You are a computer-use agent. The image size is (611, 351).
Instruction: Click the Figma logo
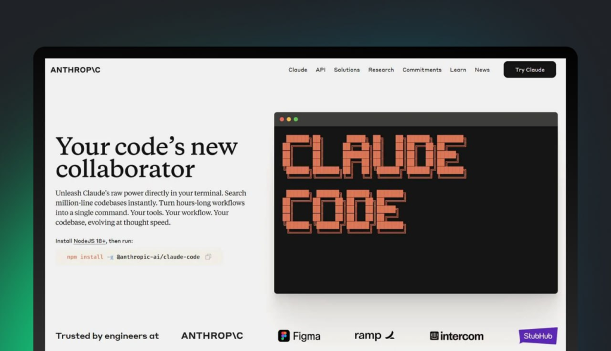(299, 336)
